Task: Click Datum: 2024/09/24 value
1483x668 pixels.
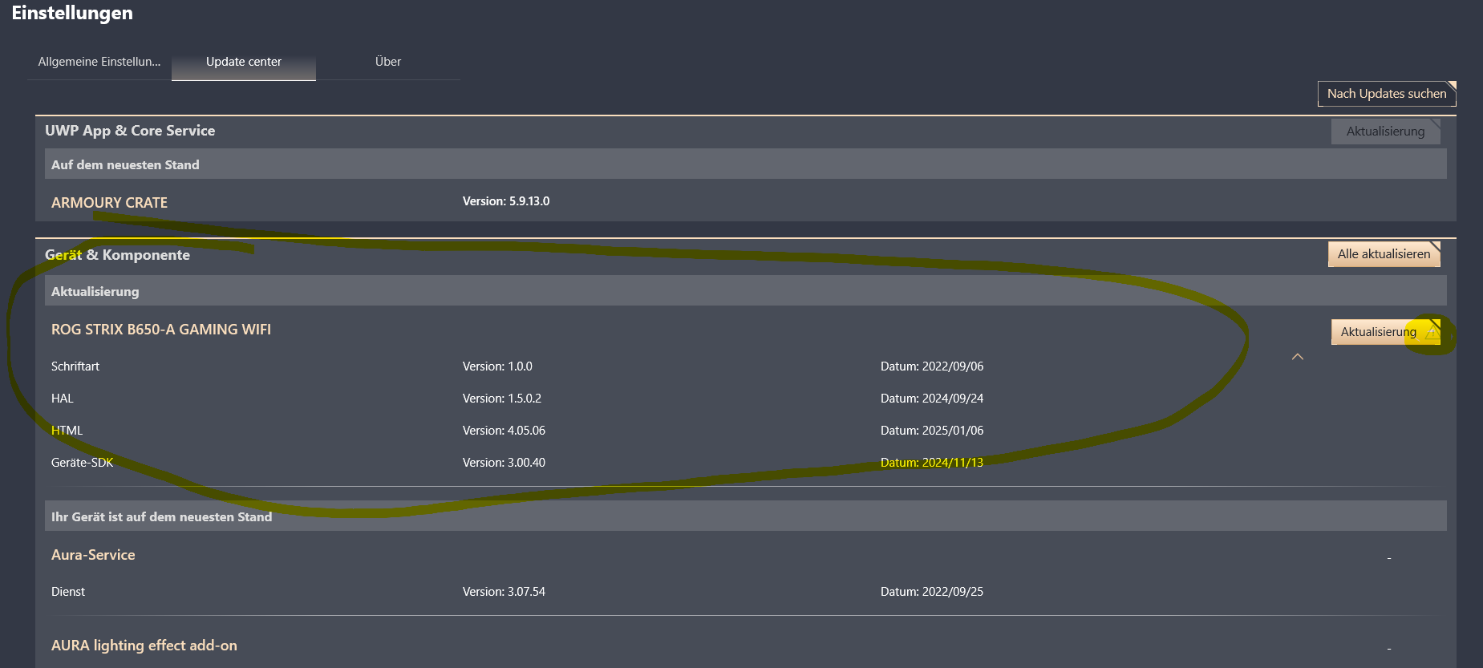Action: [x=932, y=399]
